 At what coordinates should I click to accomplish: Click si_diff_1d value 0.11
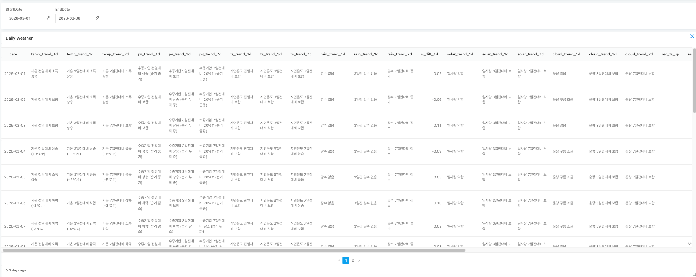[x=437, y=126]
